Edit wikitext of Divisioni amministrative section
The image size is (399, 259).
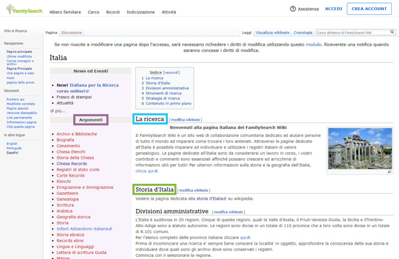228,212
